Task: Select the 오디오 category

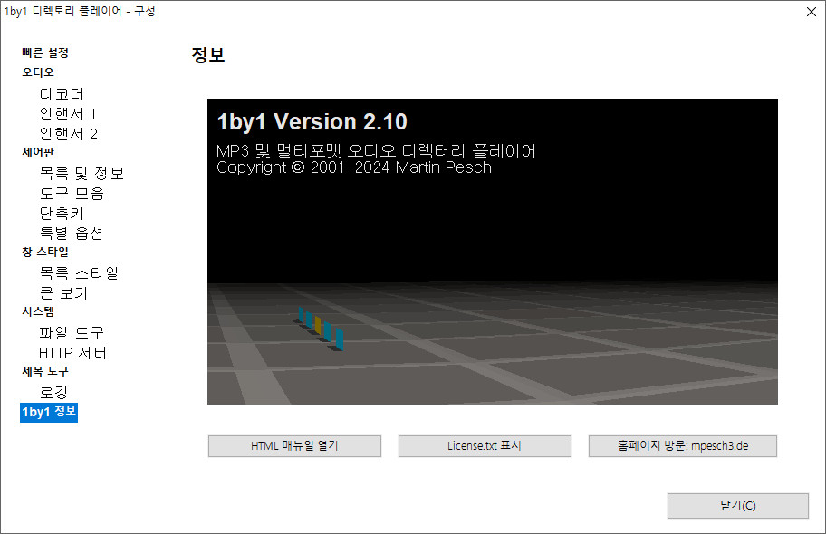Action: pyautogui.click(x=38, y=72)
